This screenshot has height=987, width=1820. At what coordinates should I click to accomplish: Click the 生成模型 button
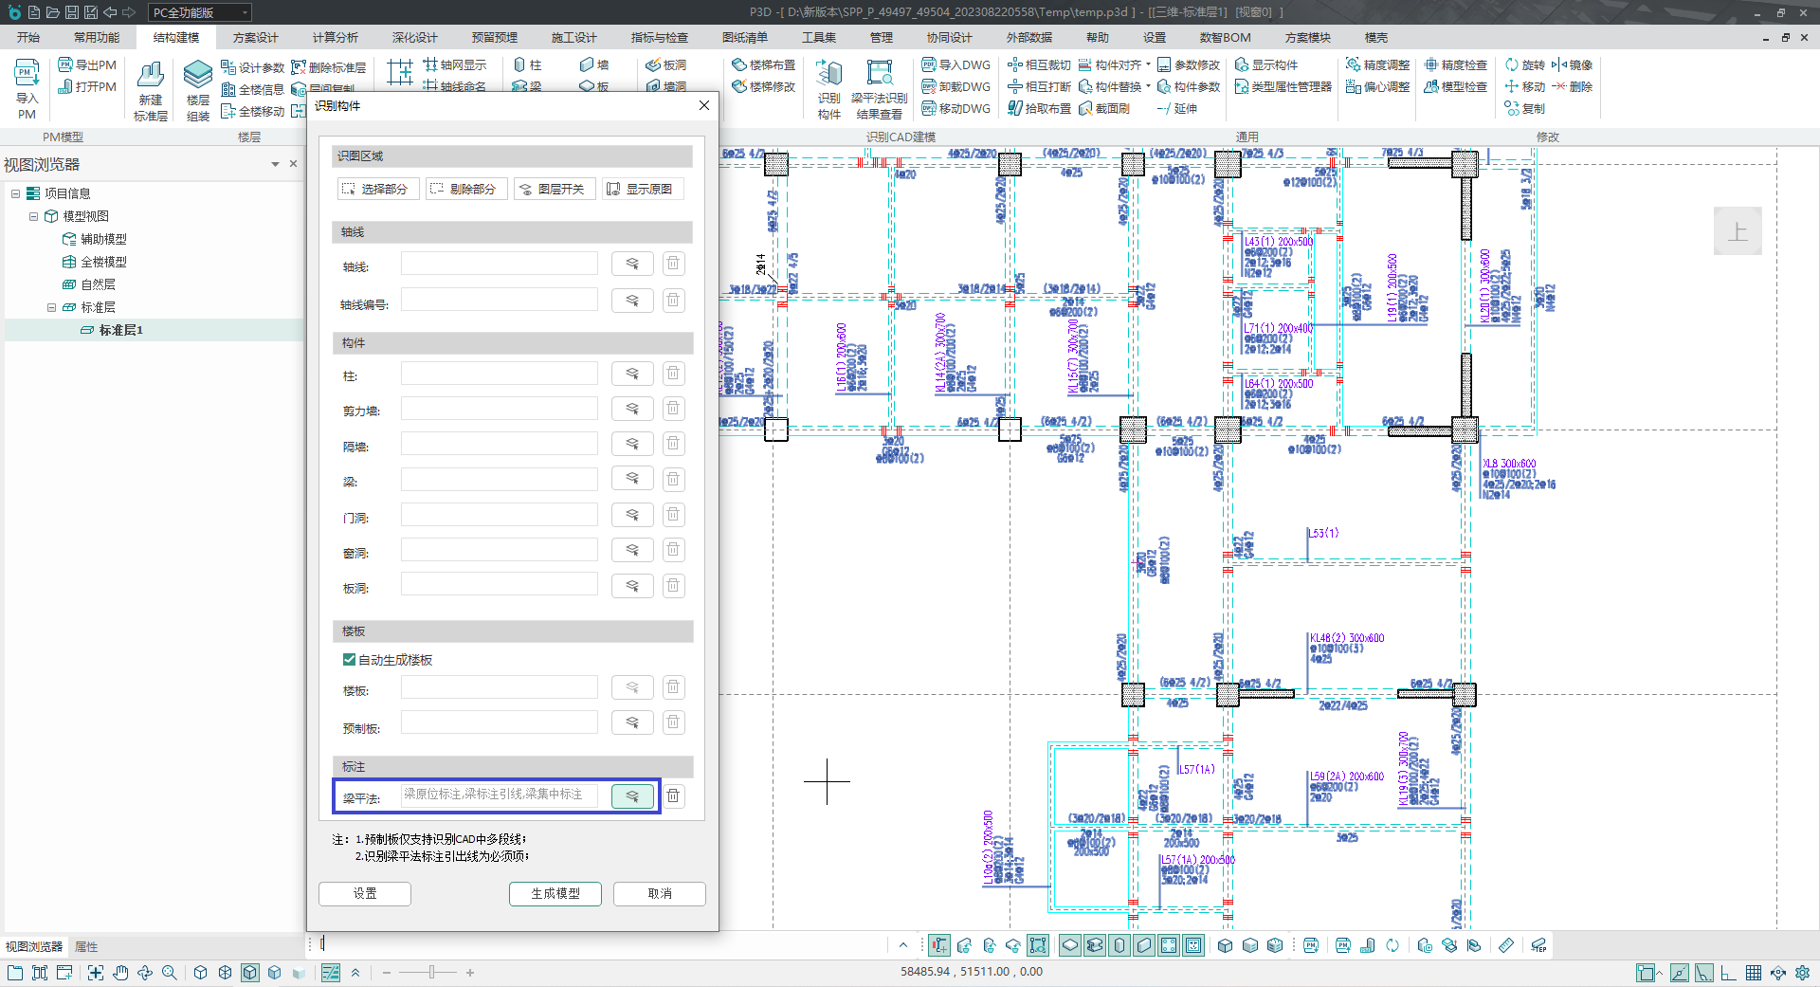(x=555, y=893)
